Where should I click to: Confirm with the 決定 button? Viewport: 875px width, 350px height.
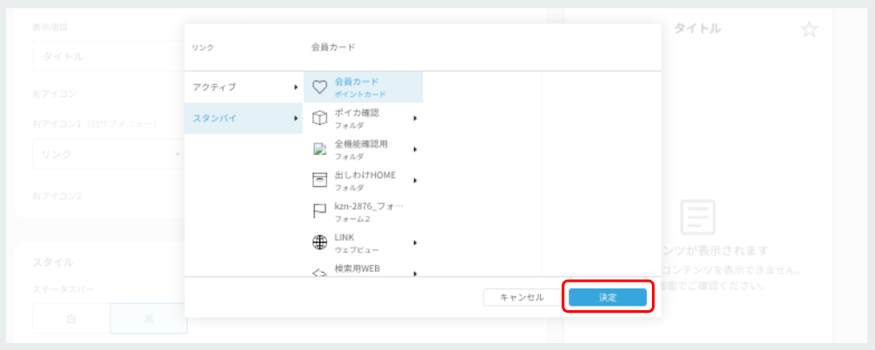click(x=608, y=297)
